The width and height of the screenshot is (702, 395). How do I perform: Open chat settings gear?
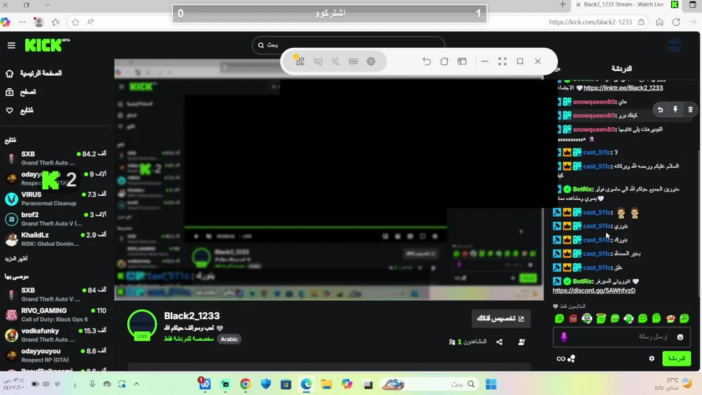tap(652, 359)
